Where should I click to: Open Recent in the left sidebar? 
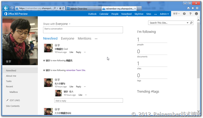[10, 87]
